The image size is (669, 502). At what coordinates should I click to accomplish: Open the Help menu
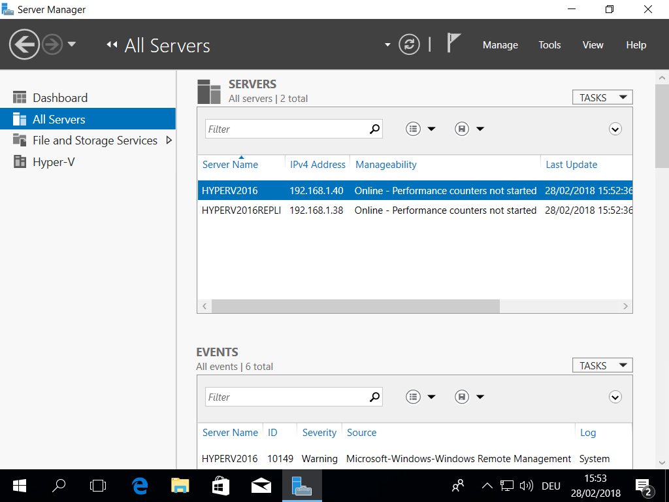(636, 44)
